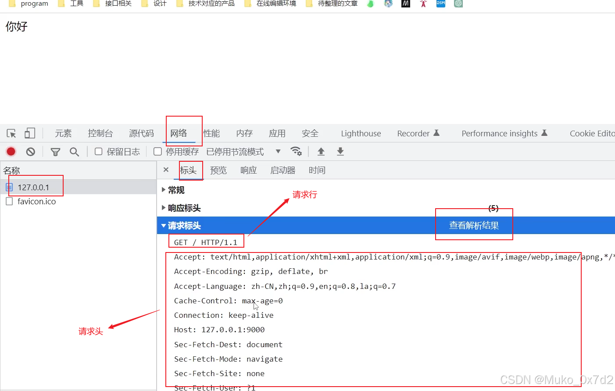Click the GET / HTTP/1.1 request line

coord(206,242)
